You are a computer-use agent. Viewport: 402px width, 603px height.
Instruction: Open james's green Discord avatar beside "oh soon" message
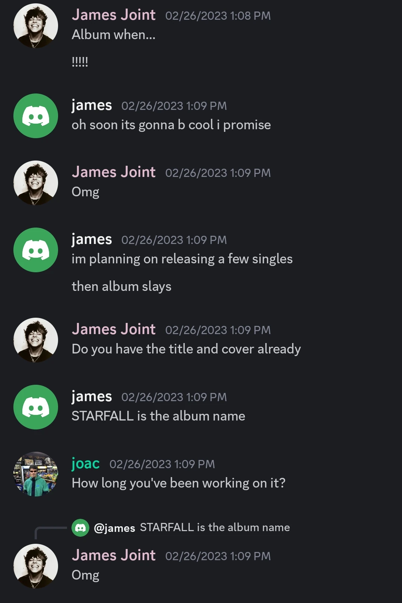pyautogui.click(x=36, y=116)
